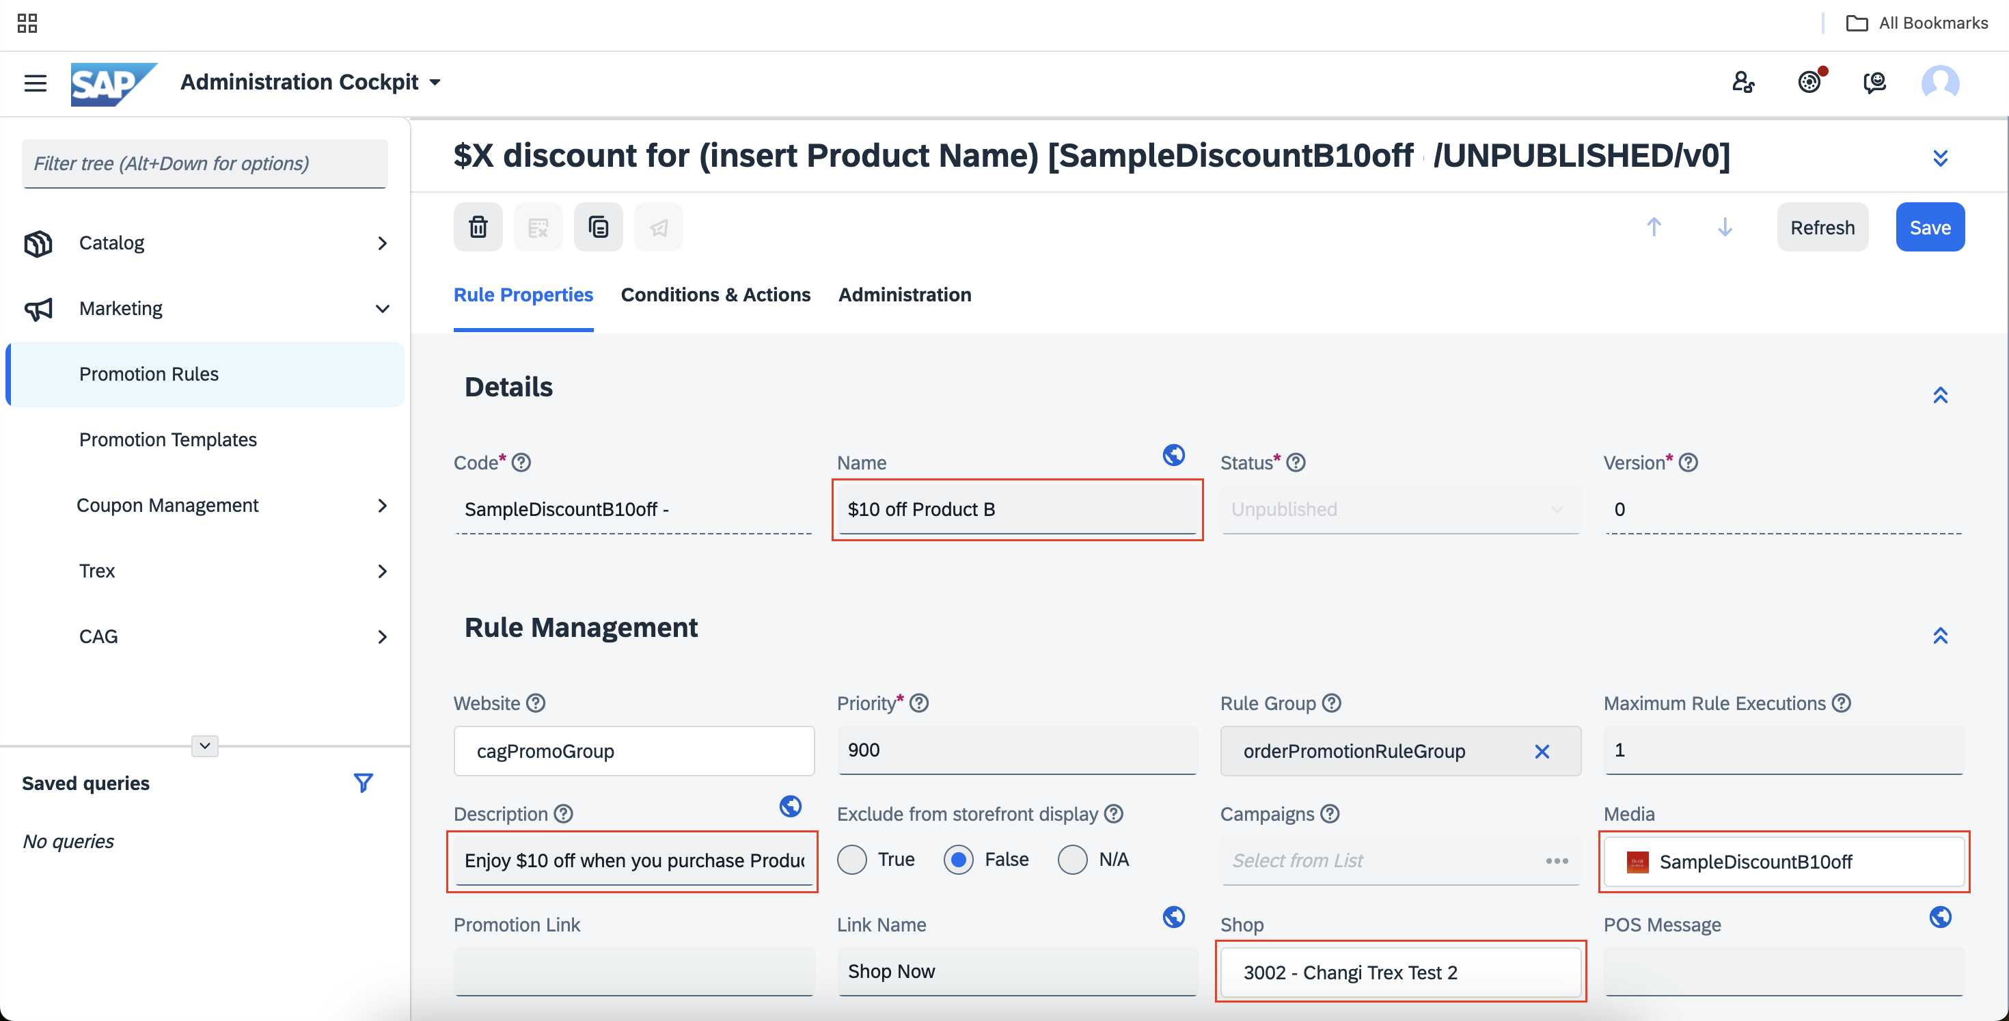Open Maximum Rule Executions help icon

1842,703
